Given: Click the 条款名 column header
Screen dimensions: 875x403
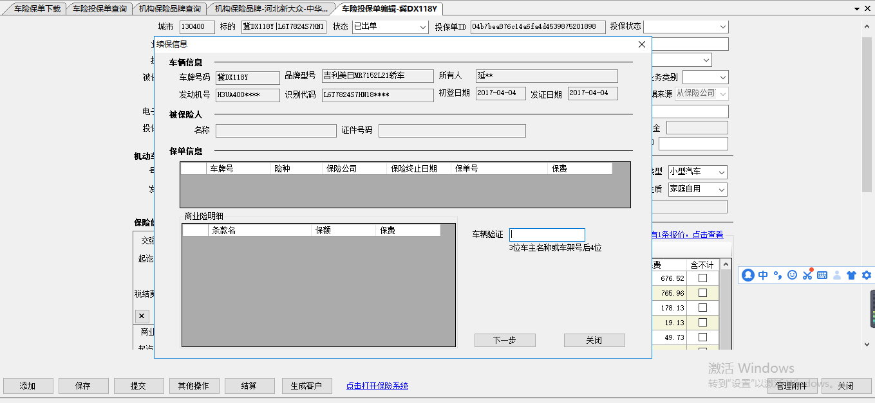Looking at the screenshot, I should [260, 230].
